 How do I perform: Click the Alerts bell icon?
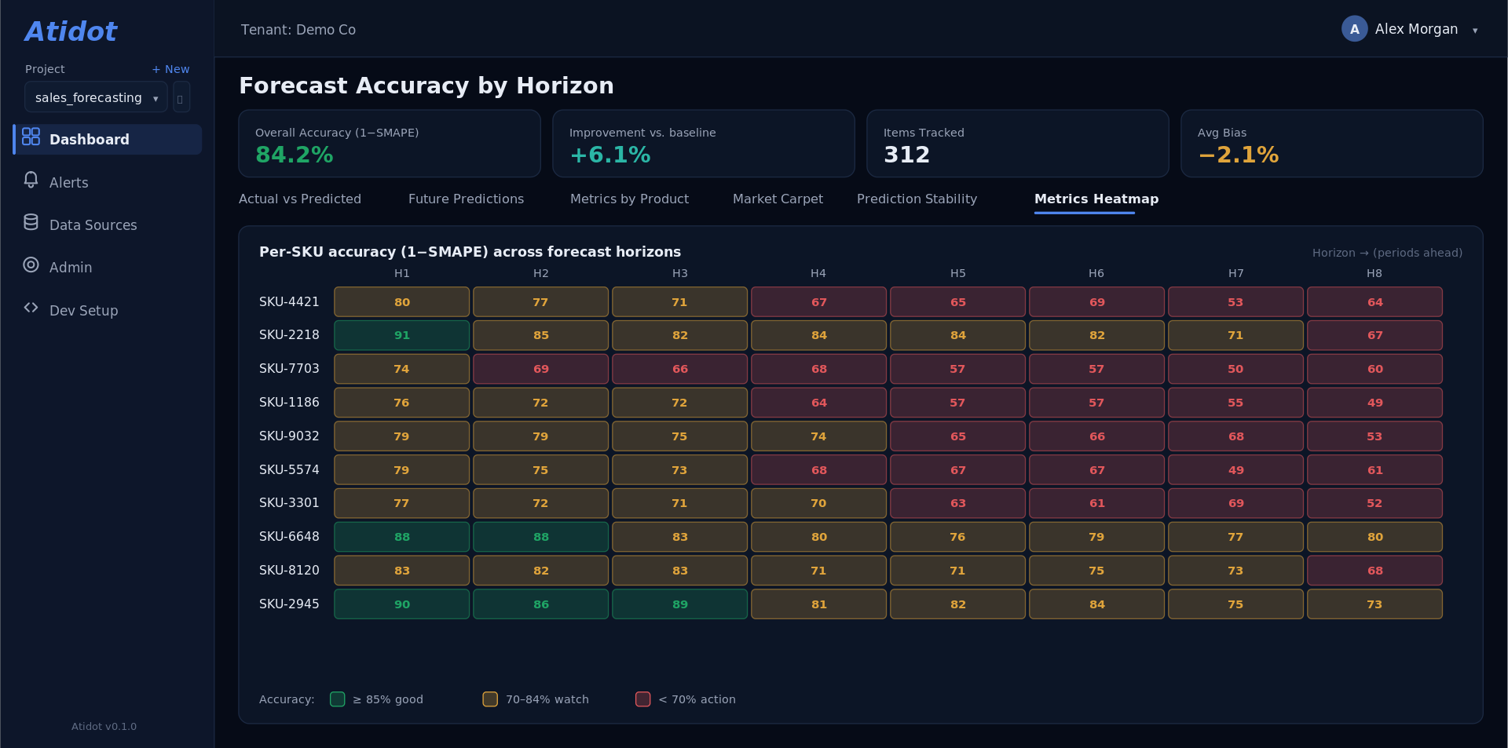(31, 180)
